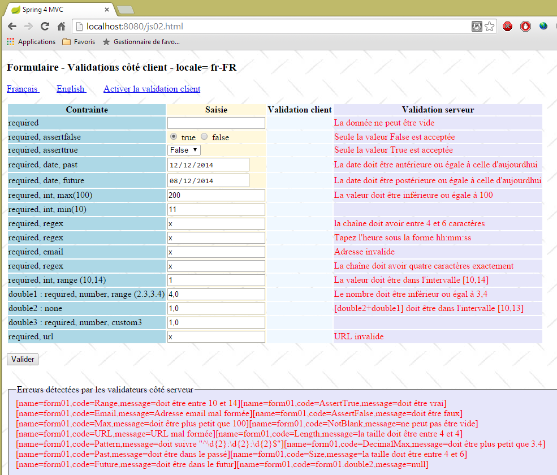This screenshot has width=557, height=475.
Task: Click the past date field 12/12/2014
Action: 208,165
